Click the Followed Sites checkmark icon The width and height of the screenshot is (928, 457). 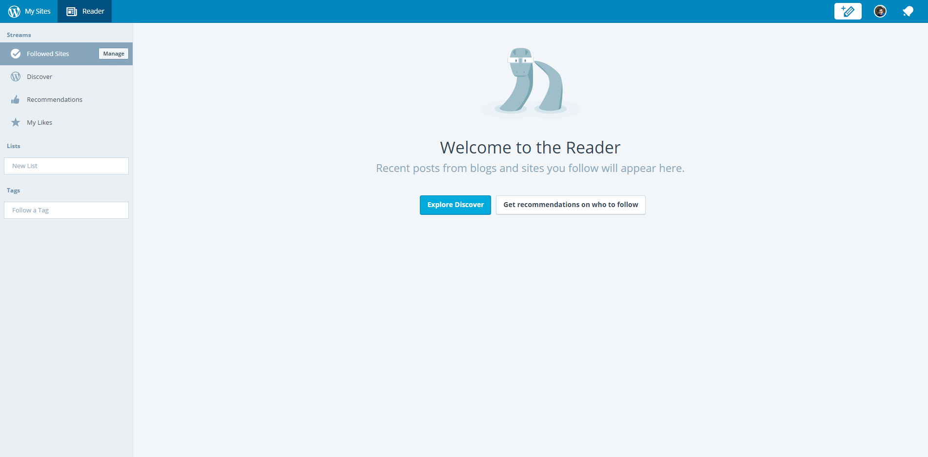coord(16,54)
